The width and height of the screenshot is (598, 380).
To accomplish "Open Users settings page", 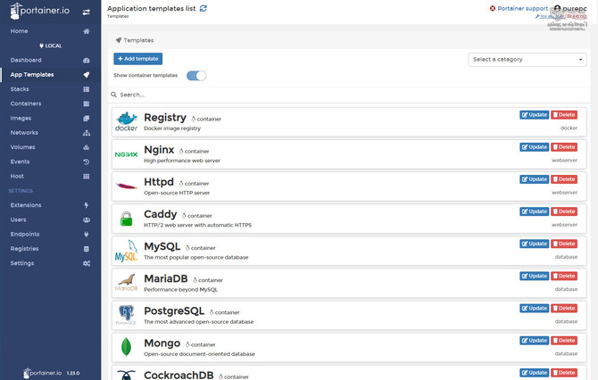I will tap(19, 219).
